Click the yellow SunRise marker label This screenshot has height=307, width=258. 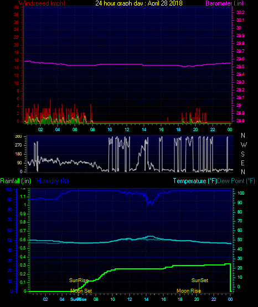coord(79,280)
